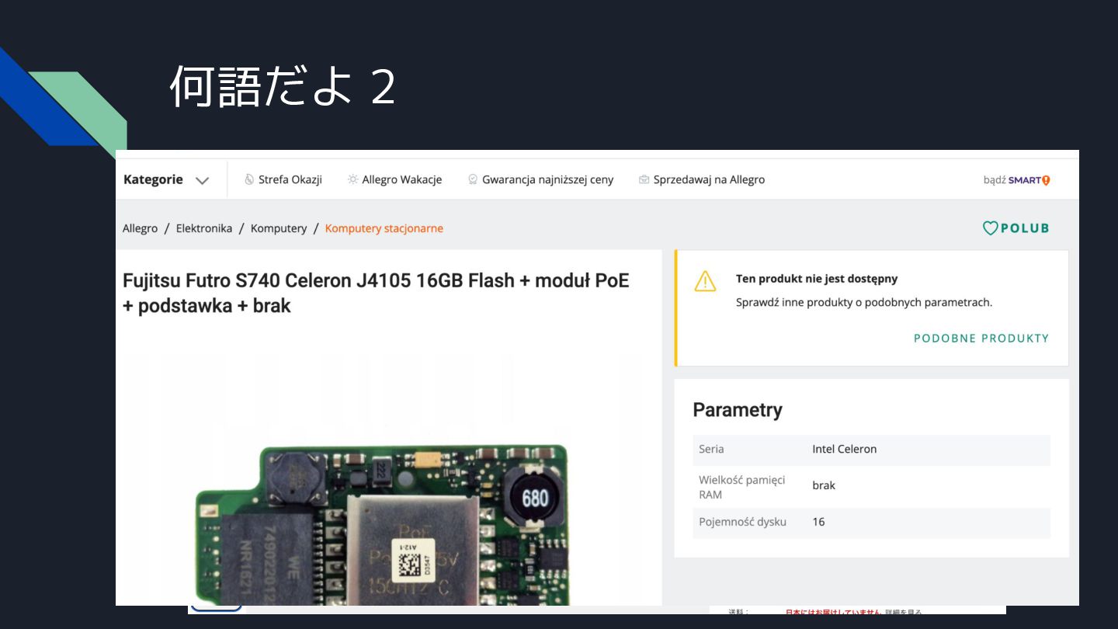Click the Wielkość pamięci RAM label
The width and height of the screenshot is (1118, 629).
click(741, 487)
